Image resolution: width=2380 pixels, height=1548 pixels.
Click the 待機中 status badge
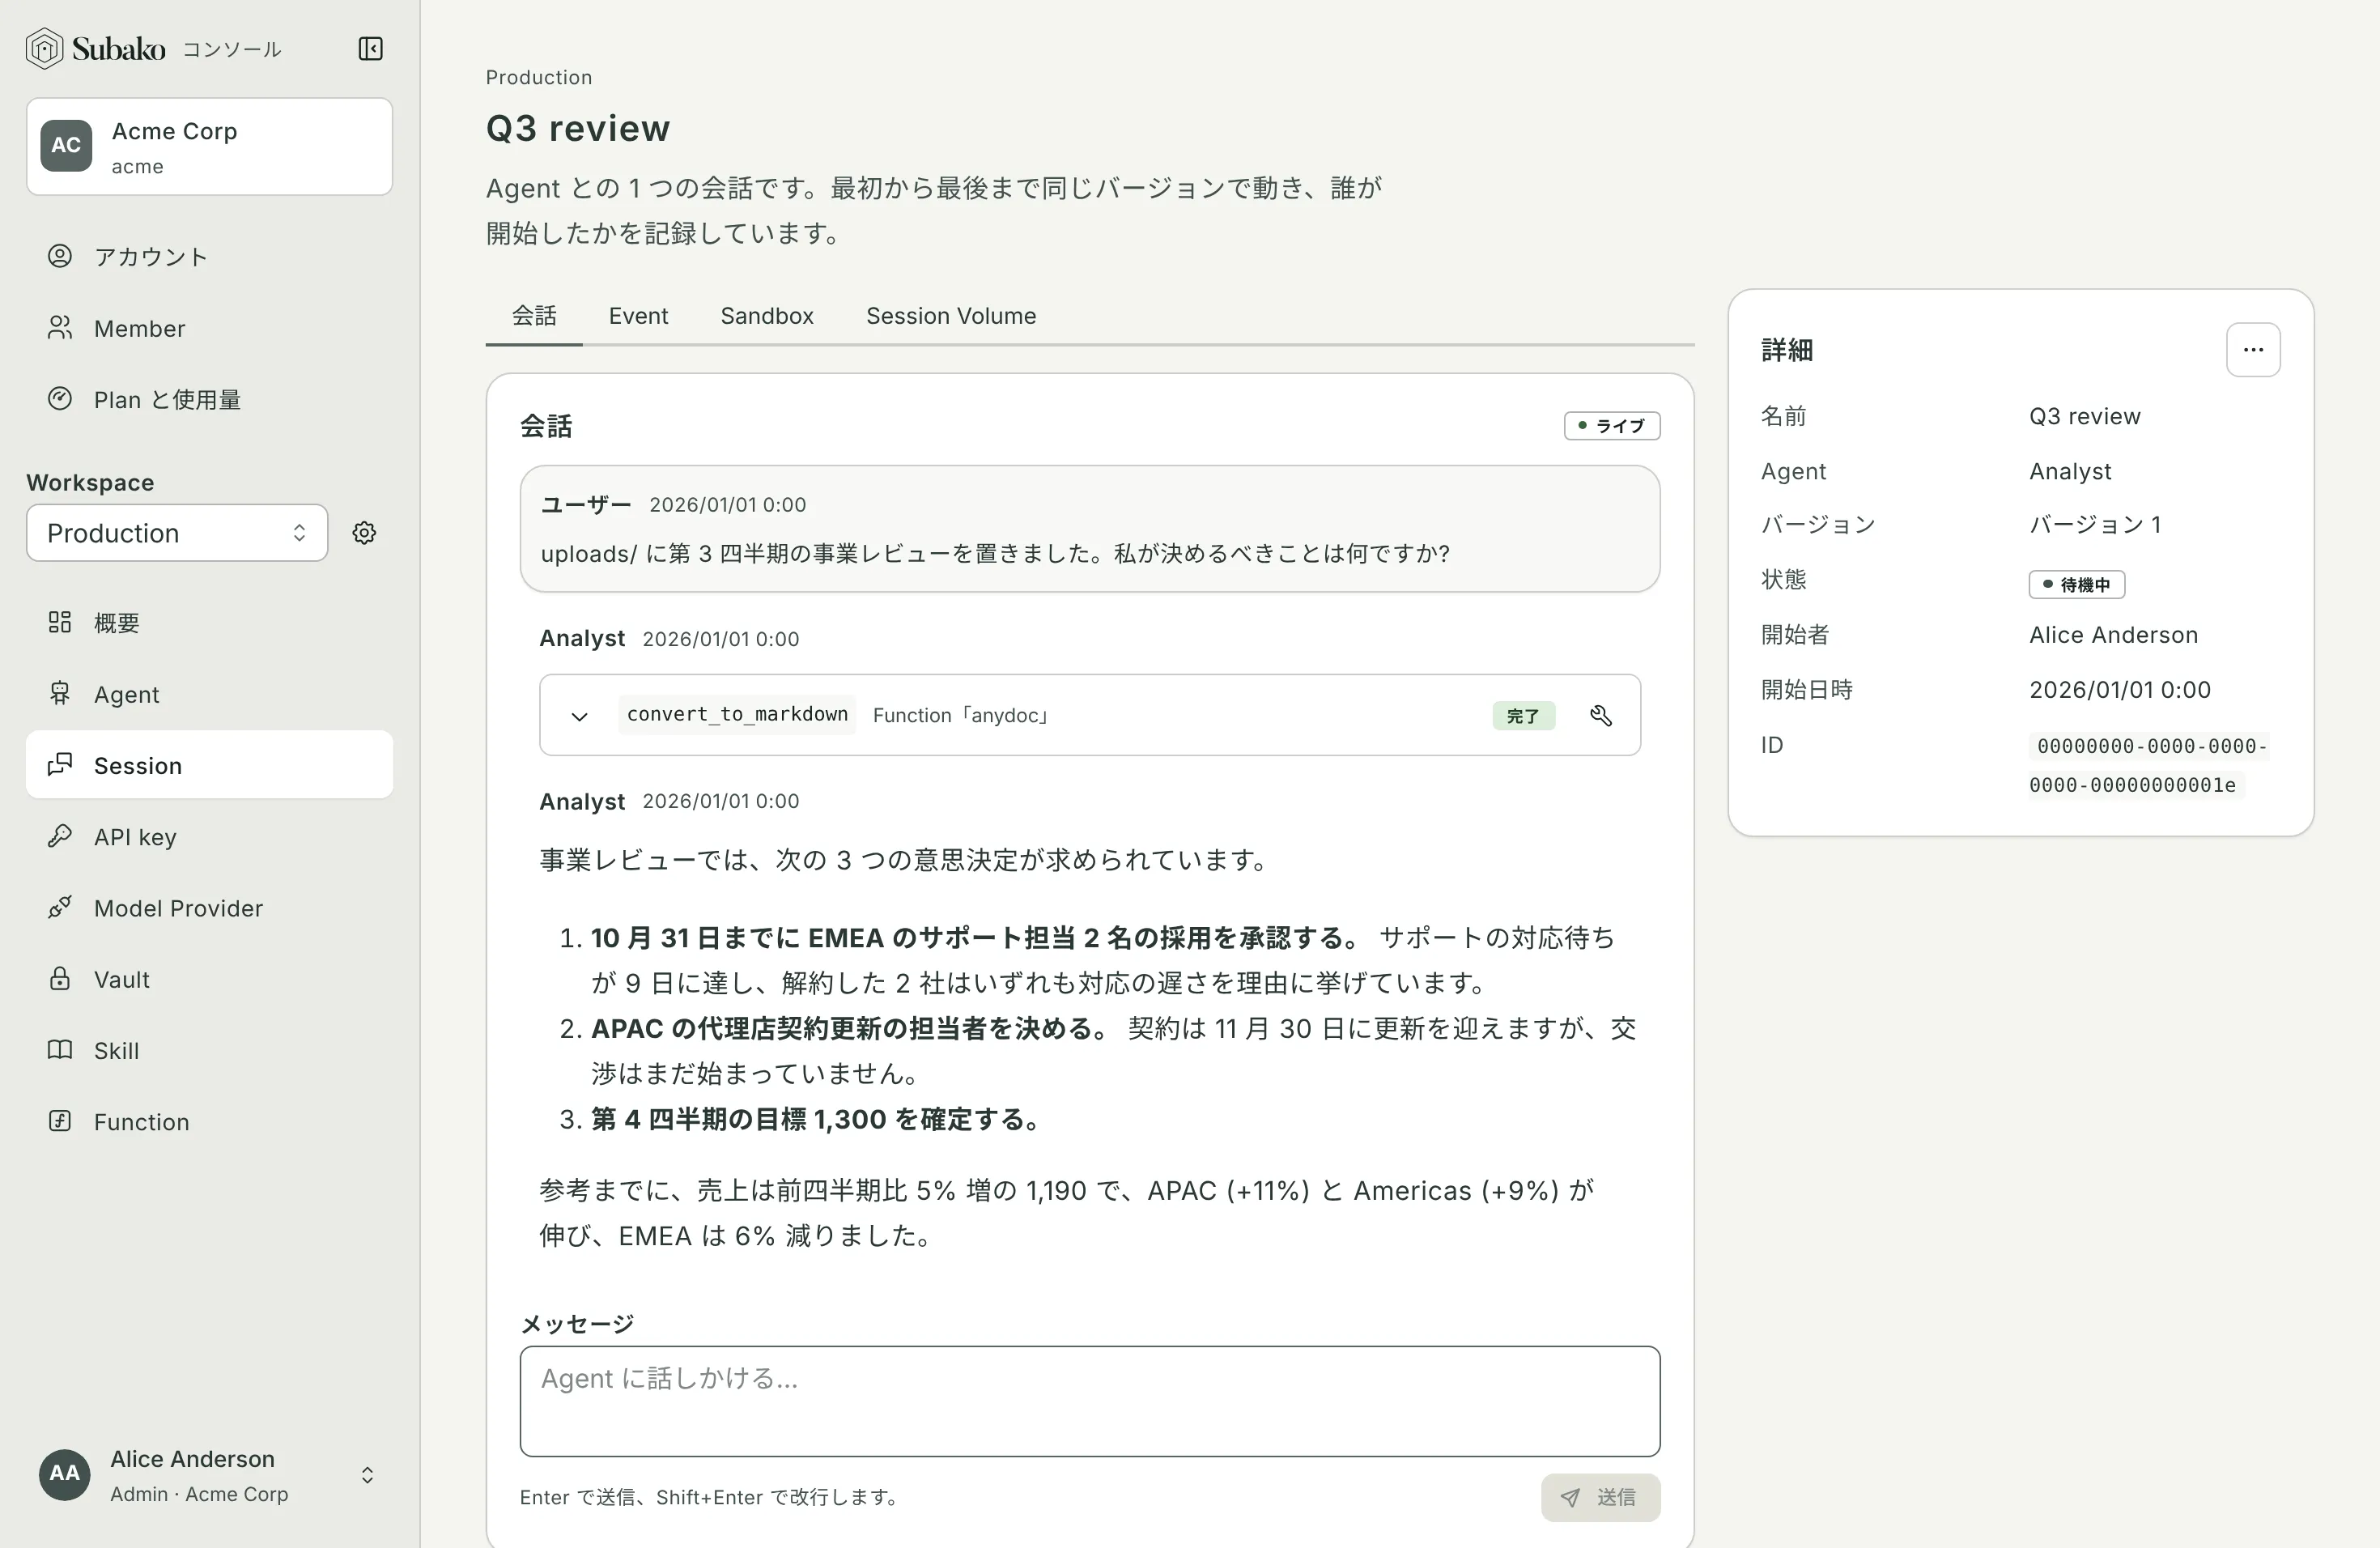click(x=2076, y=584)
